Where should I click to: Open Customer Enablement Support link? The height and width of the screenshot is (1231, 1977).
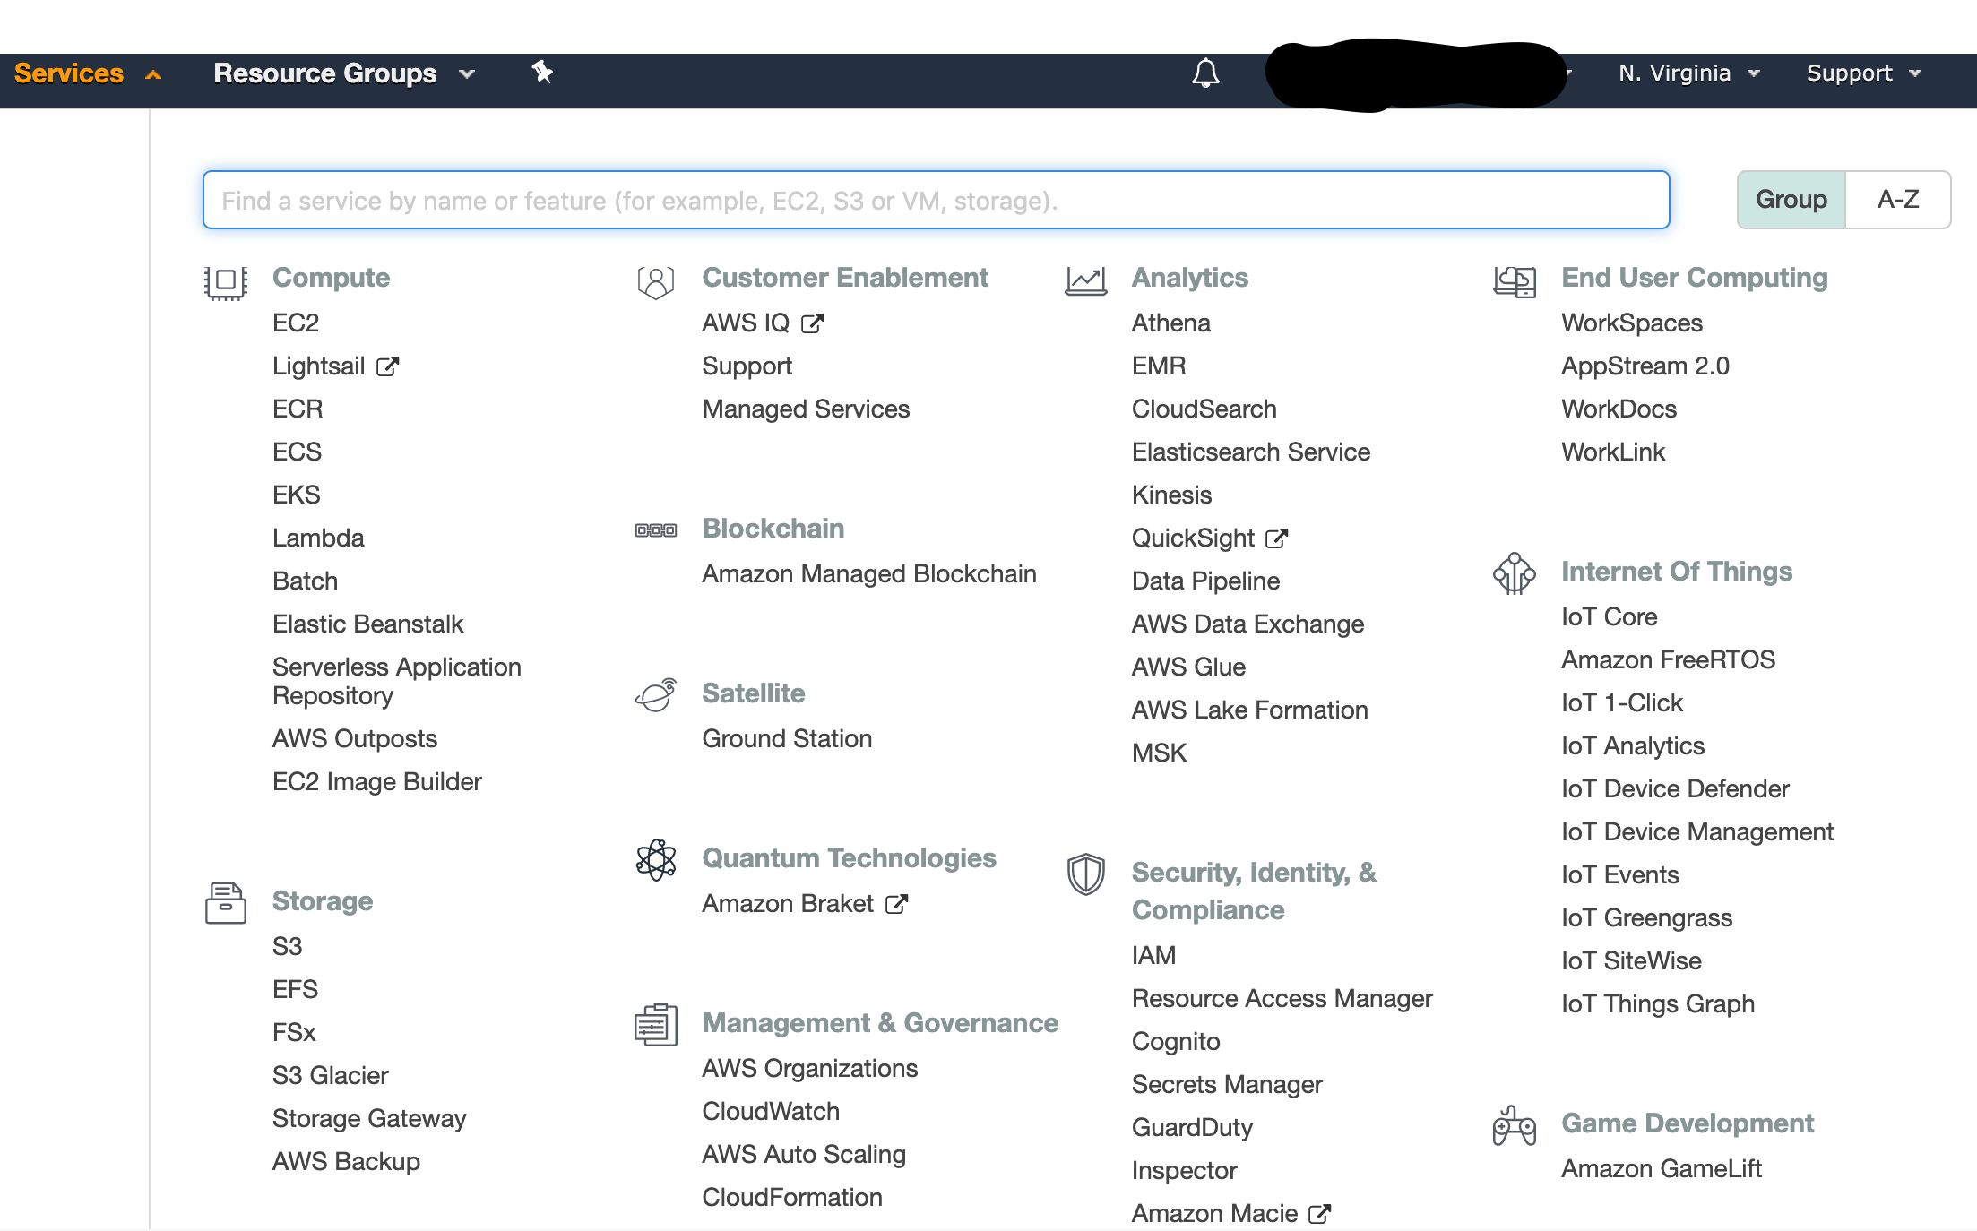click(x=747, y=366)
